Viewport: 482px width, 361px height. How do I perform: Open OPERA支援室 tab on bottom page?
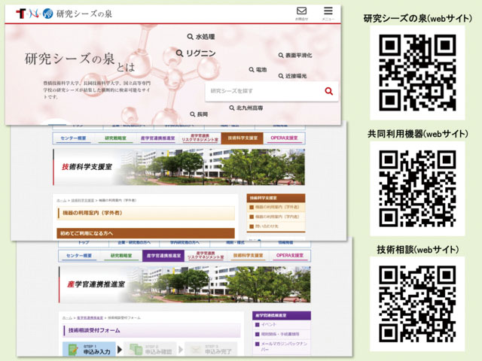(x=289, y=256)
